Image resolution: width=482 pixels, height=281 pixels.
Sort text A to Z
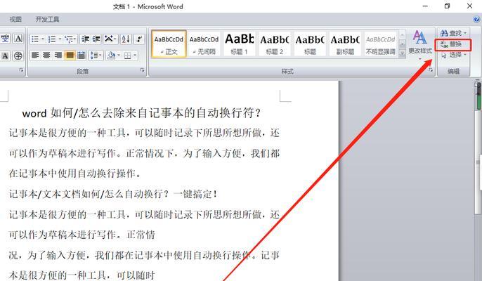click(126, 39)
